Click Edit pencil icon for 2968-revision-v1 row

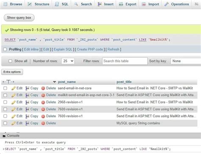coord(14,102)
